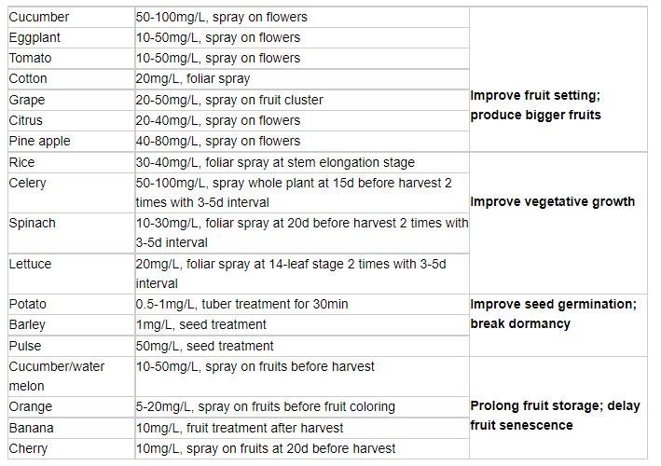This screenshot has width=661, height=466.
Task: Click Orange's spray before fruit coloring text
Action: 266,406
